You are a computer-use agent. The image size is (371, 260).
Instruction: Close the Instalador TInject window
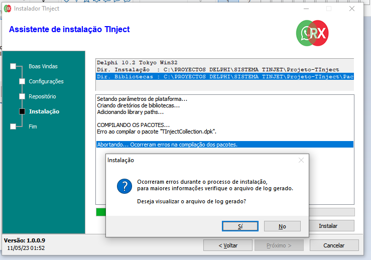352,9
